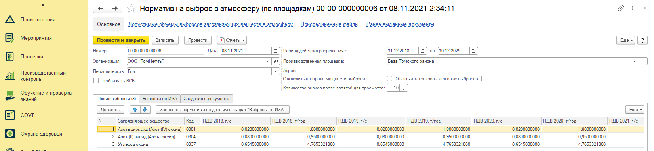
Task: Toggle Отключить контроль итоговых выбросов checkbox
Action: (x=484, y=79)
